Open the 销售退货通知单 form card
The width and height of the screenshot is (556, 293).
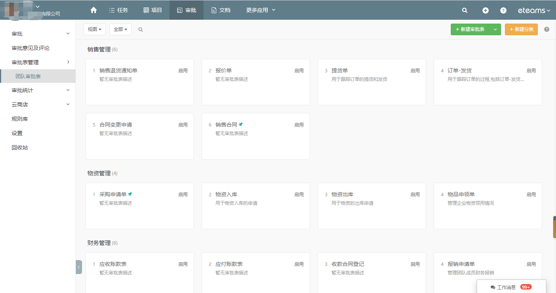[x=140, y=82]
